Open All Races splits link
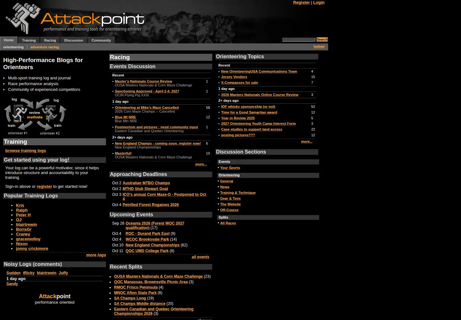461x320 pixels. (228, 223)
